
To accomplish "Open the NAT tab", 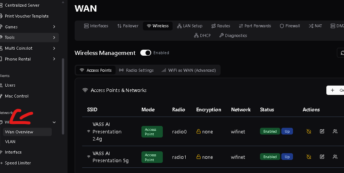I will (x=315, y=26).
